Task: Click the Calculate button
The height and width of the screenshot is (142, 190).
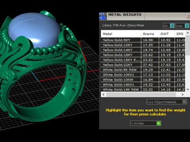Action: [x=146, y=123]
